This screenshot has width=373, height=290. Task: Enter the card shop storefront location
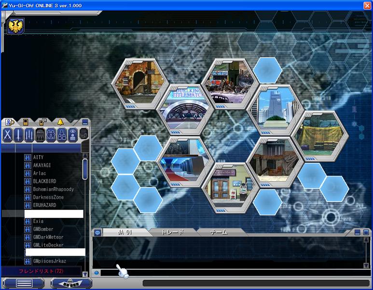click(x=230, y=188)
